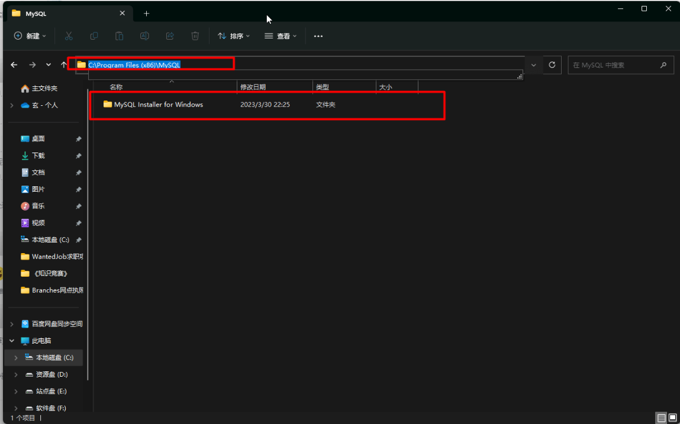This screenshot has width=680, height=424.
Task: Open 视频 in quick access
Action: pos(33,223)
